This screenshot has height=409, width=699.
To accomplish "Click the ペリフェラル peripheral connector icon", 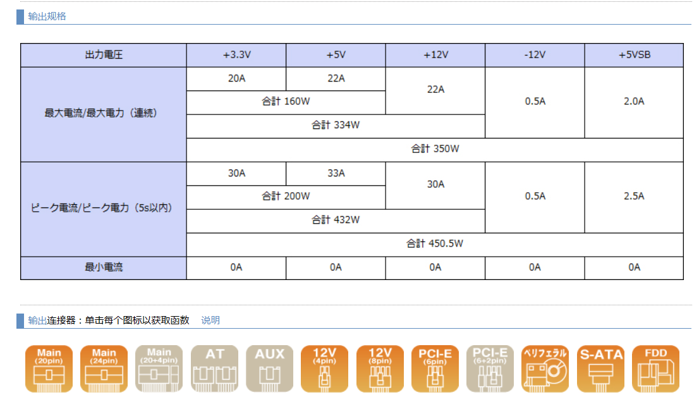I will tap(545, 369).
